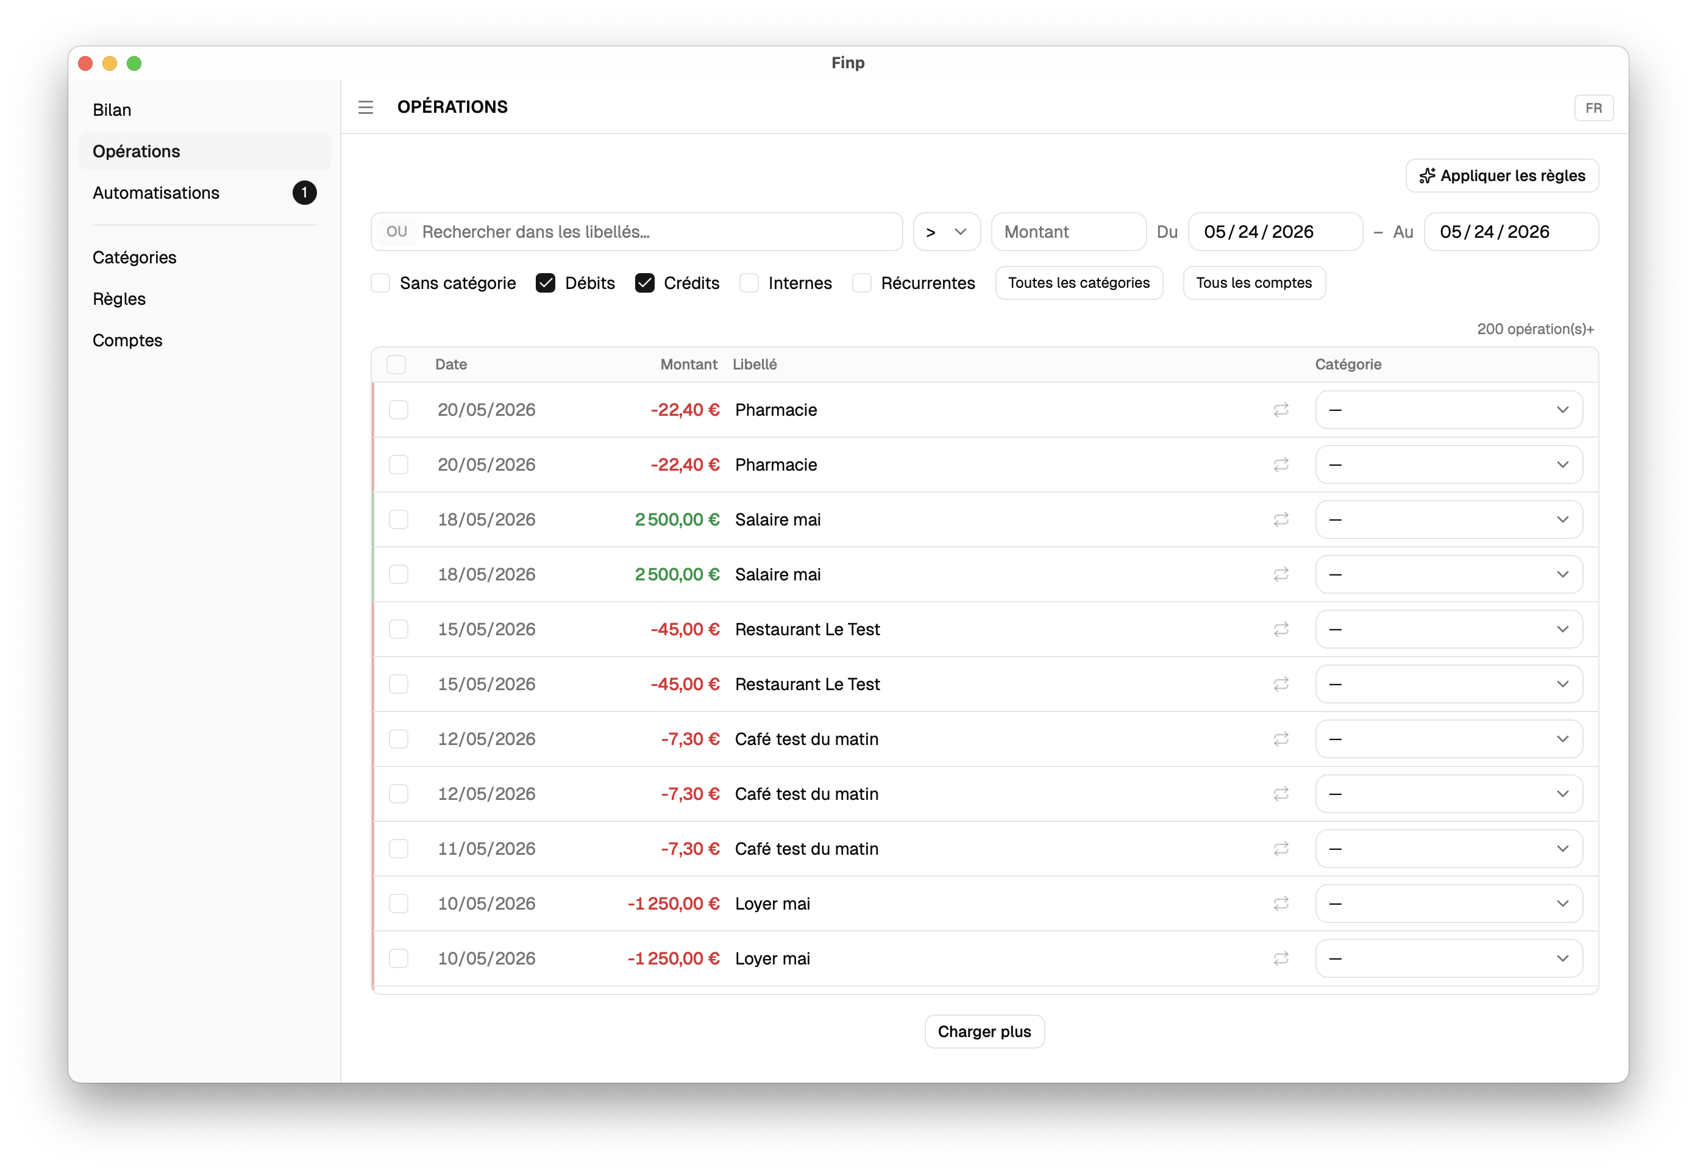The height and width of the screenshot is (1173, 1697).
Task: Toggle the recurring icon on the second Loyer mai row
Action: tap(1281, 958)
